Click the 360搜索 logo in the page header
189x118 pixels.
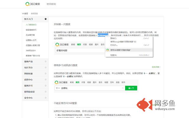coord(33,4)
